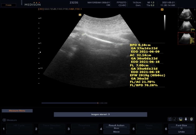The image size is (196, 135).
Task: Click the 14.0cm depth readout
Action: 137,2
